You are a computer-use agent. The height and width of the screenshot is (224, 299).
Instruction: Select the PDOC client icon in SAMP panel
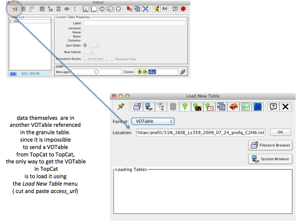click(152, 72)
